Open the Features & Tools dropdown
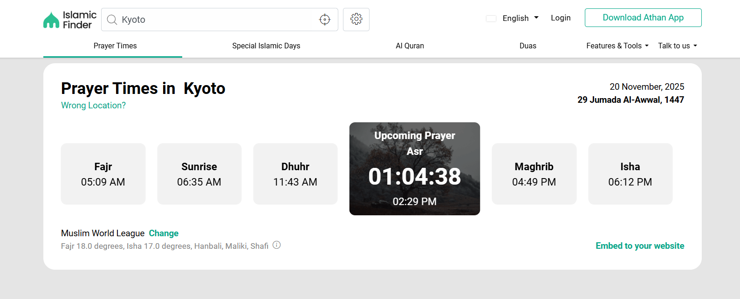This screenshot has height=299, width=740. (x=617, y=46)
